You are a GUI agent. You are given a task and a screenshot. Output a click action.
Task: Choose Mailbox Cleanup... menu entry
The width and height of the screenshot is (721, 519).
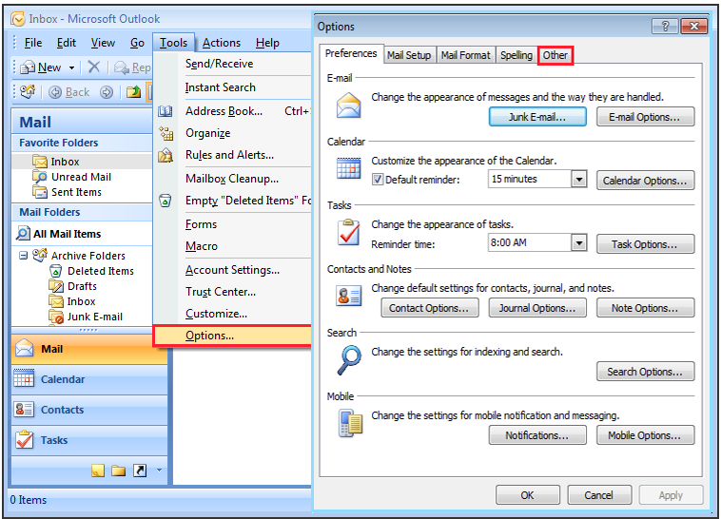point(232,179)
